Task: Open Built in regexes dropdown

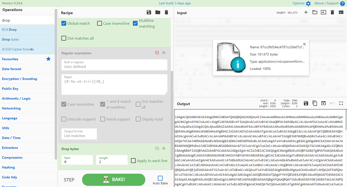Action: pos(114,65)
